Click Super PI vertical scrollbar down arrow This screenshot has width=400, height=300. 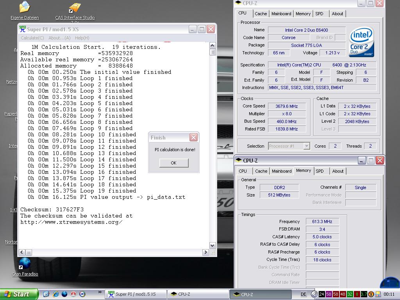(x=212, y=245)
